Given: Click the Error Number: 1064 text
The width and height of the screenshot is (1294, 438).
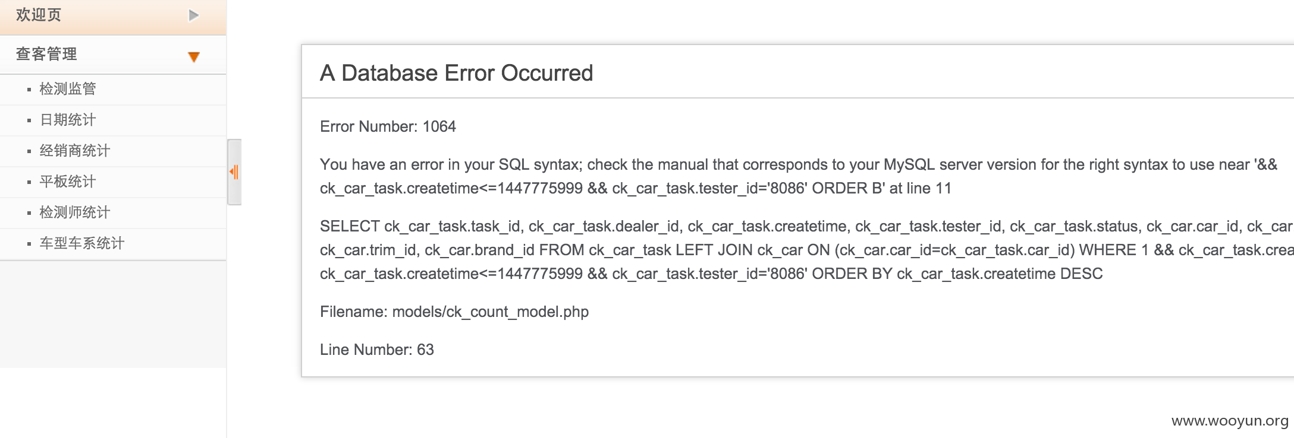Looking at the screenshot, I should 388,126.
